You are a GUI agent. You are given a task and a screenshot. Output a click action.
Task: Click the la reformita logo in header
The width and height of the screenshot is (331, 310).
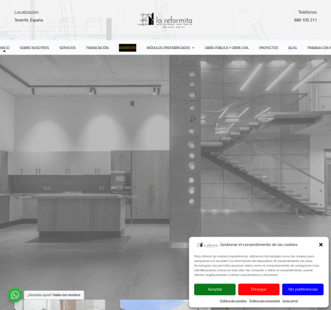tap(165, 20)
